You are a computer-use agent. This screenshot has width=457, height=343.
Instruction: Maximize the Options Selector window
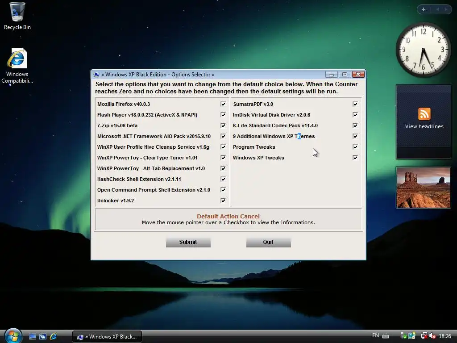coord(345,75)
